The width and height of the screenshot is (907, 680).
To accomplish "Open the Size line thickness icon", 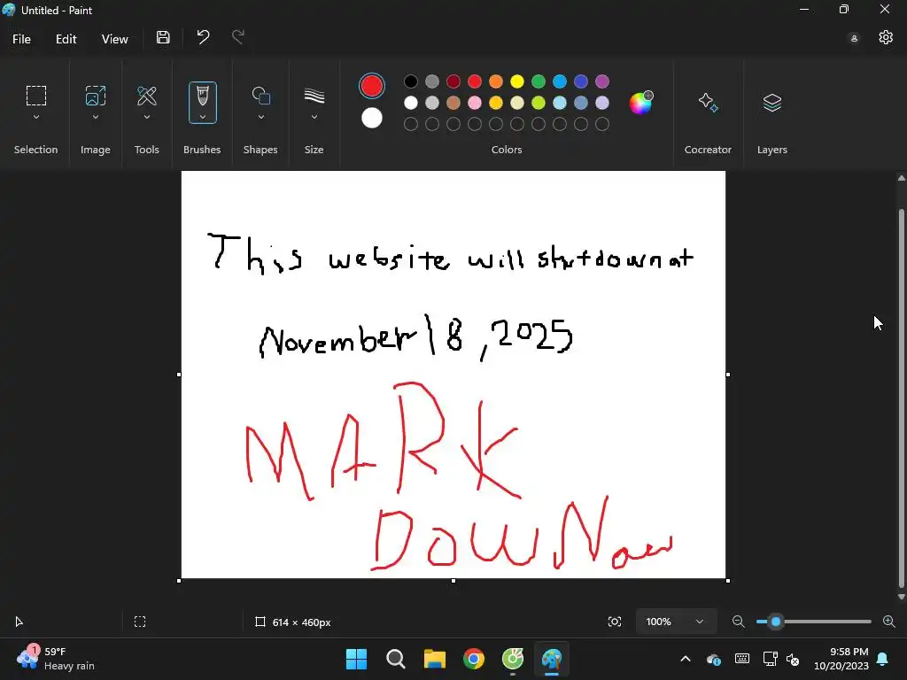I will [314, 96].
